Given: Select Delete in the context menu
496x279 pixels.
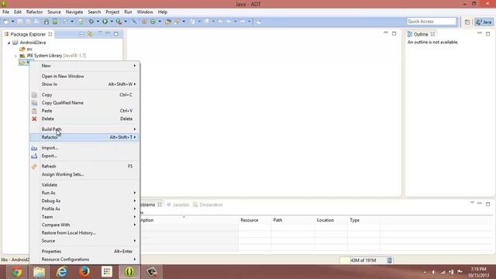Looking at the screenshot, I should (x=84, y=119).
